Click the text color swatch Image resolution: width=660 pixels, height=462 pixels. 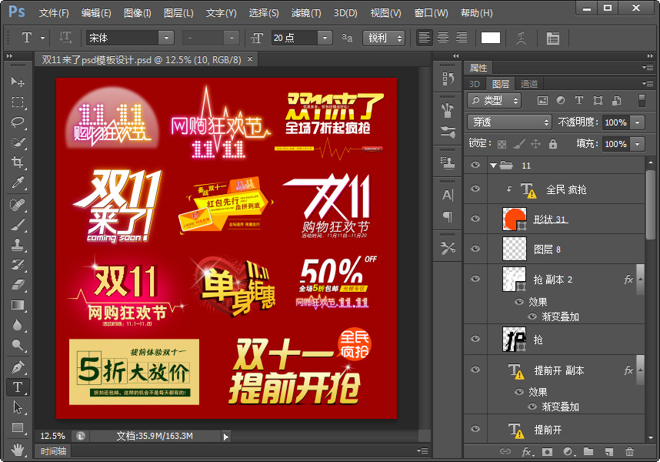click(x=490, y=38)
